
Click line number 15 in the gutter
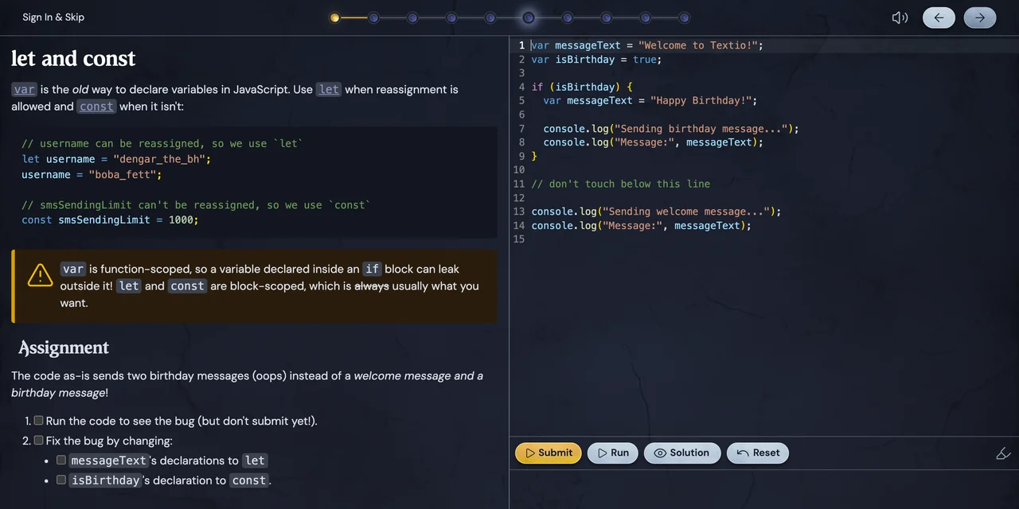tap(519, 239)
